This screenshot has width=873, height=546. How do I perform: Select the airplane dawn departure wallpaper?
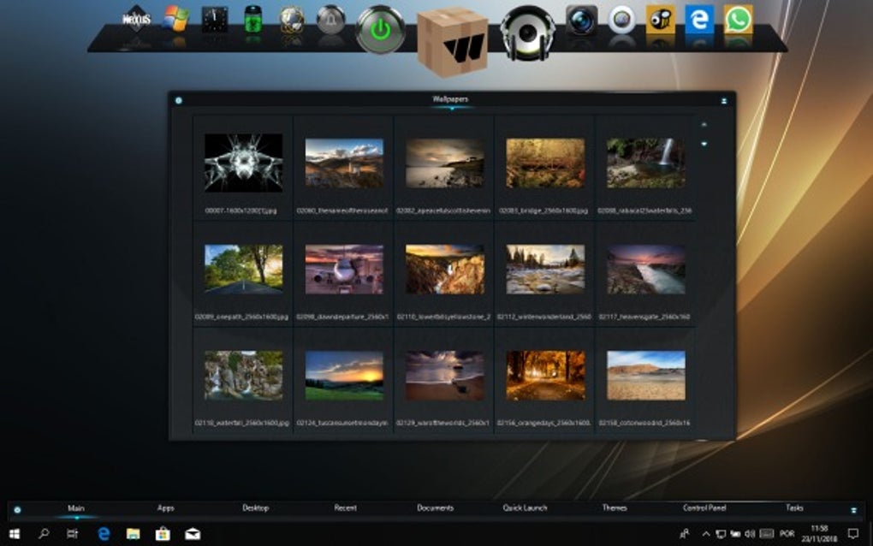(344, 270)
